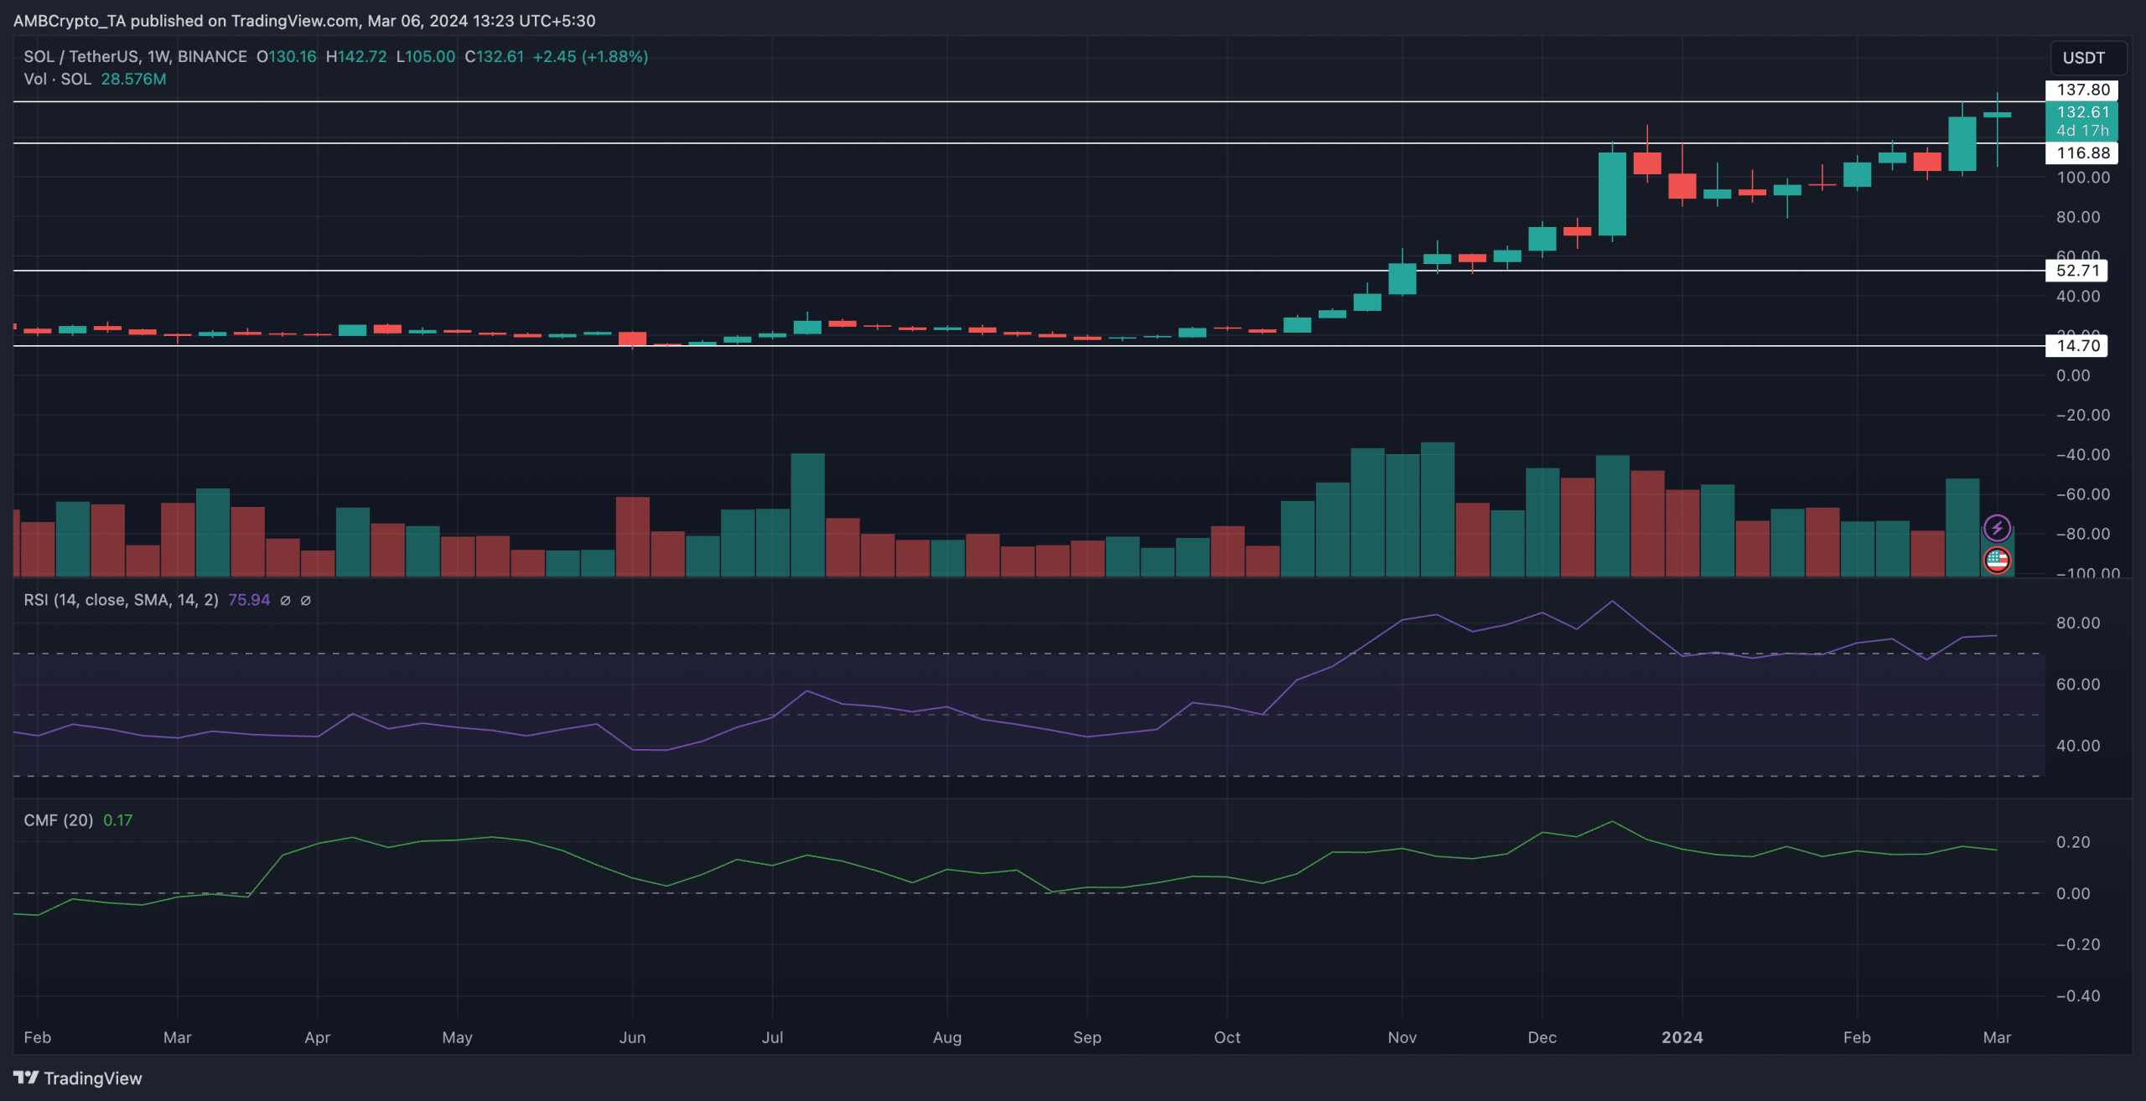Click the 2024 label on time axis
This screenshot has height=1101, width=2146.
tap(1682, 1037)
